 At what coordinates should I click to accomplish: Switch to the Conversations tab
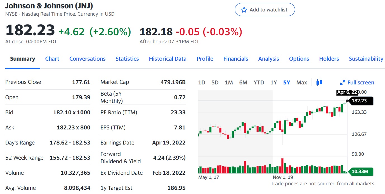point(87,59)
